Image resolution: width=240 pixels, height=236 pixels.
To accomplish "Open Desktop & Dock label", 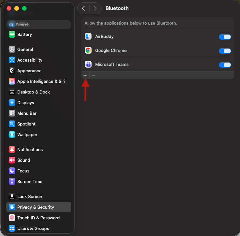I will click(34, 92).
